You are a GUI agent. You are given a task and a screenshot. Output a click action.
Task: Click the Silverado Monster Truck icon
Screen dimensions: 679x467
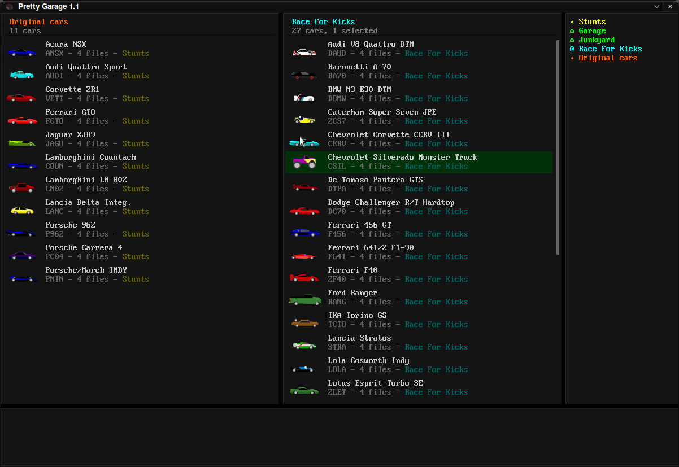click(x=304, y=162)
